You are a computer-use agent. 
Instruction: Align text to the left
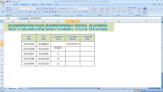click(x=44, y=12)
